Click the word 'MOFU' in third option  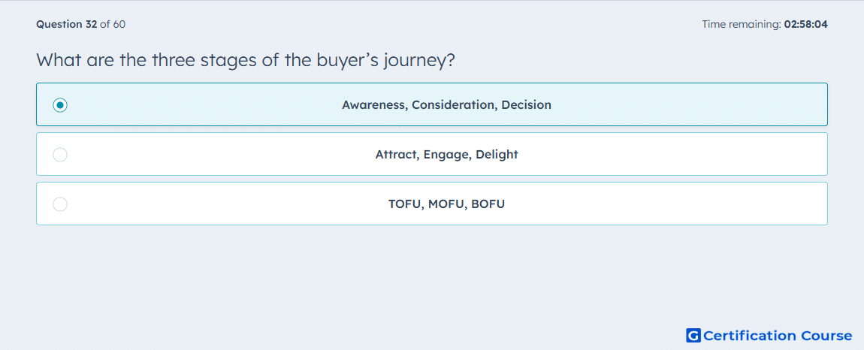[x=446, y=204]
